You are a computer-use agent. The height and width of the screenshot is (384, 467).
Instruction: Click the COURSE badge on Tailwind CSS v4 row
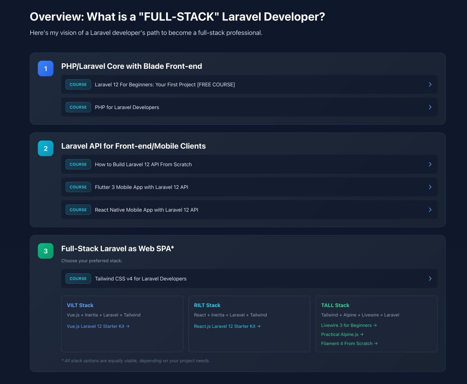pyautogui.click(x=78, y=278)
